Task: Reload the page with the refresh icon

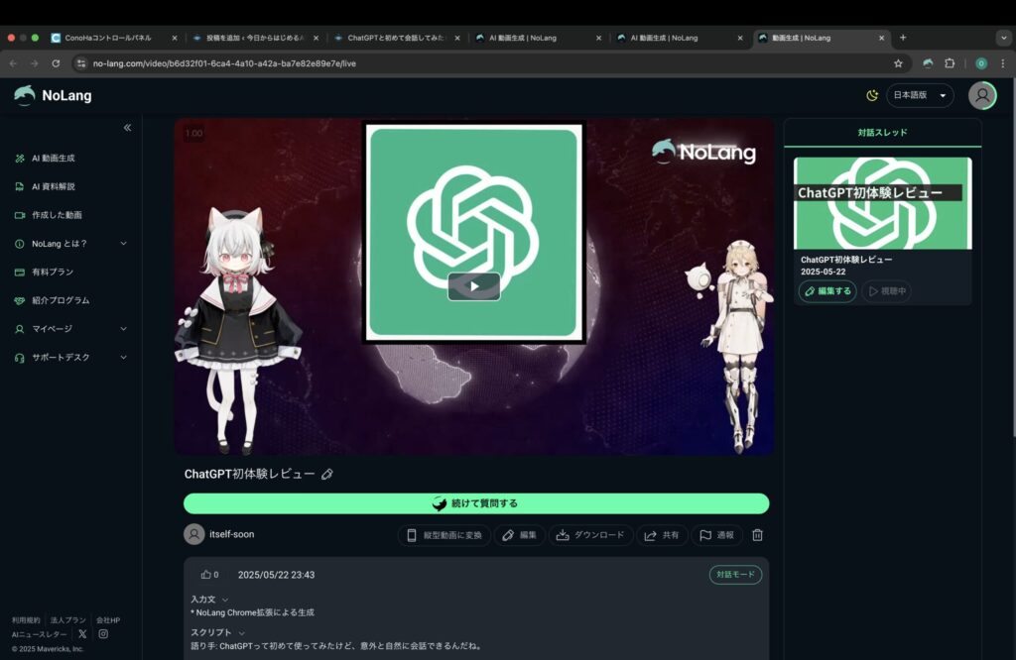Action: [56, 63]
